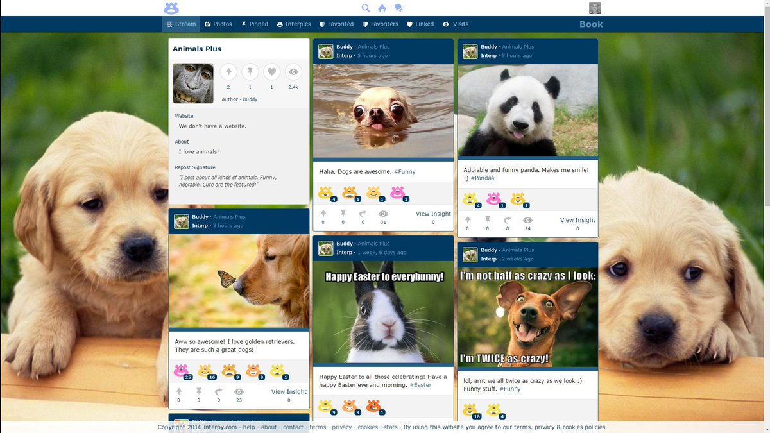Open the panda photo
Viewport: 770px width, 433px height.
[x=527, y=110]
